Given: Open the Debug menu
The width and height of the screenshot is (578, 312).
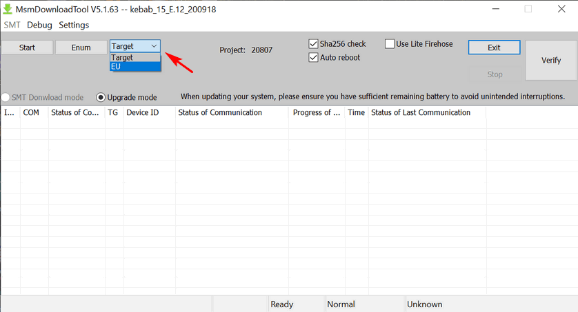Looking at the screenshot, I should (x=39, y=25).
